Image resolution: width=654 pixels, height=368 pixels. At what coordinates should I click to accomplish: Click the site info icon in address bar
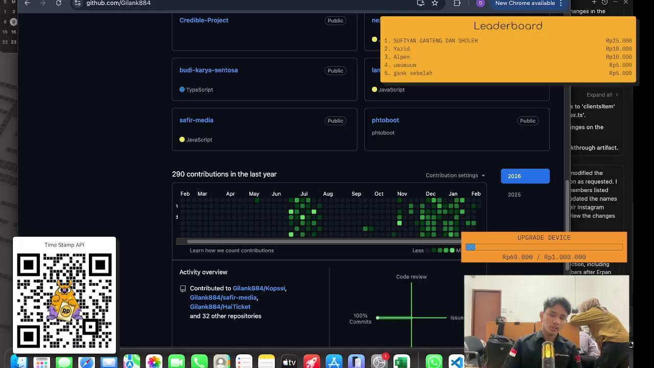pos(77,3)
